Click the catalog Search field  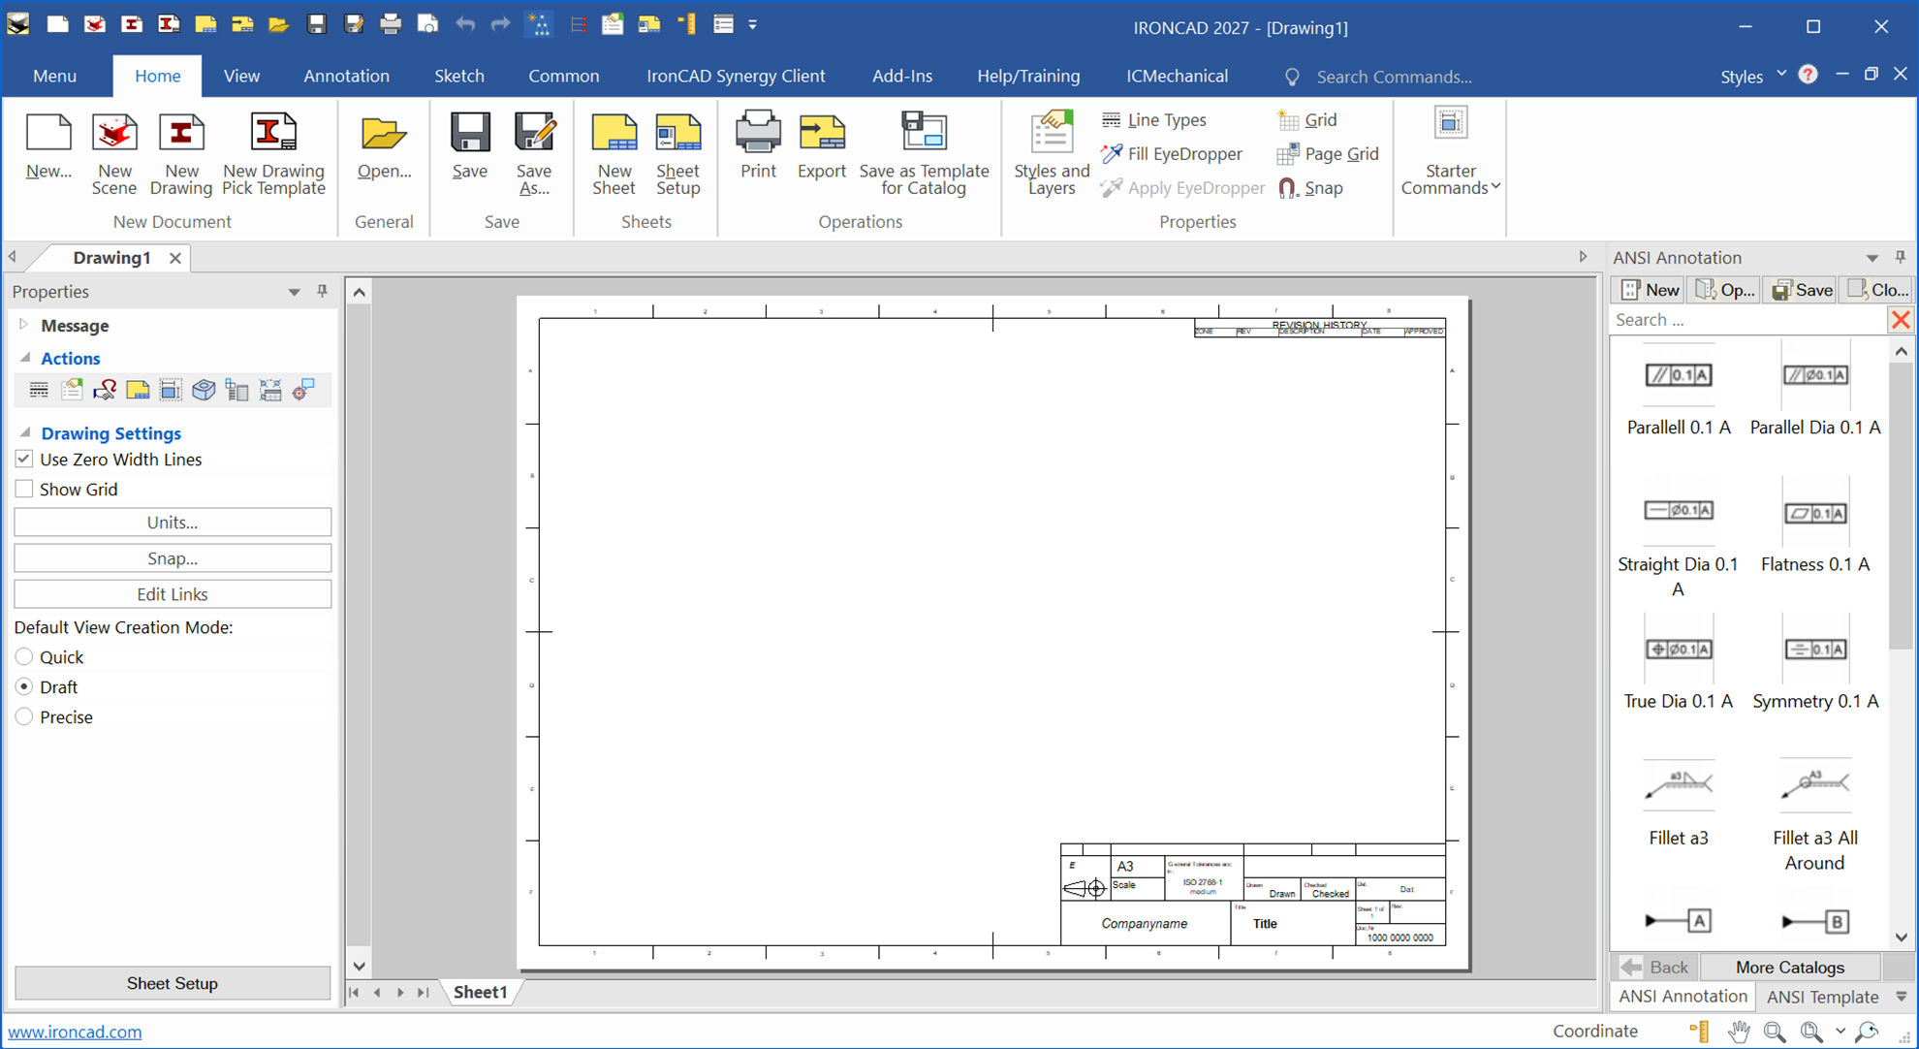click(x=1748, y=320)
